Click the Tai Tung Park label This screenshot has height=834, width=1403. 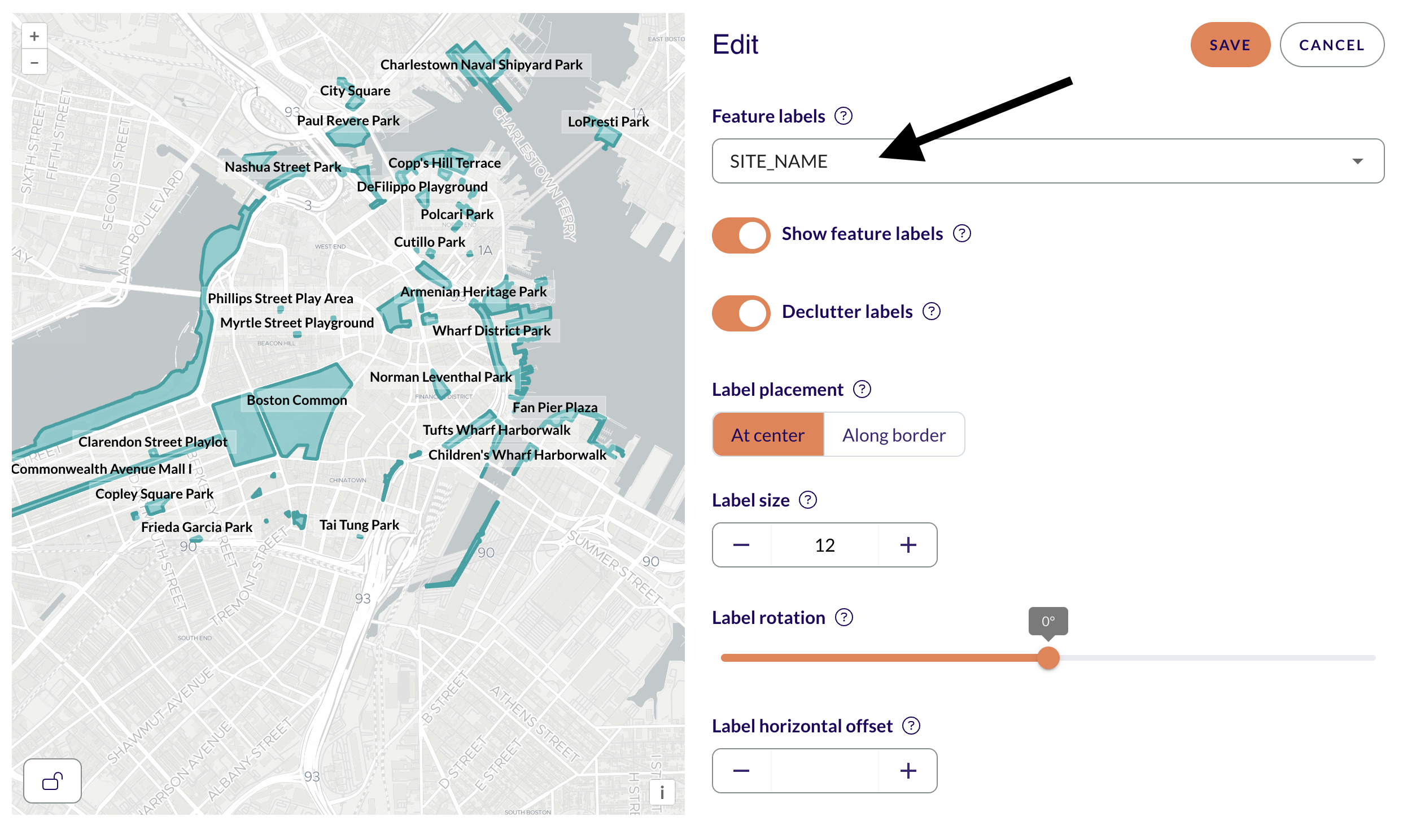pos(360,525)
